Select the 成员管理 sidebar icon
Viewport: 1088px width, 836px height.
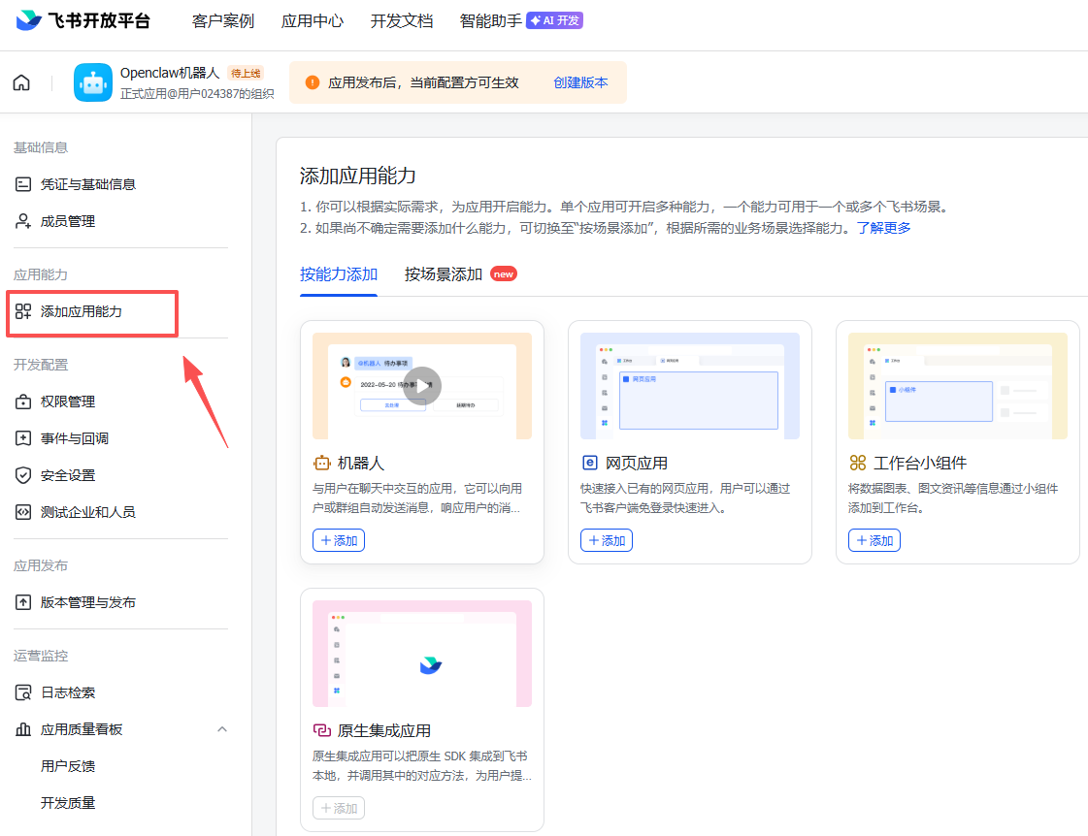point(23,220)
